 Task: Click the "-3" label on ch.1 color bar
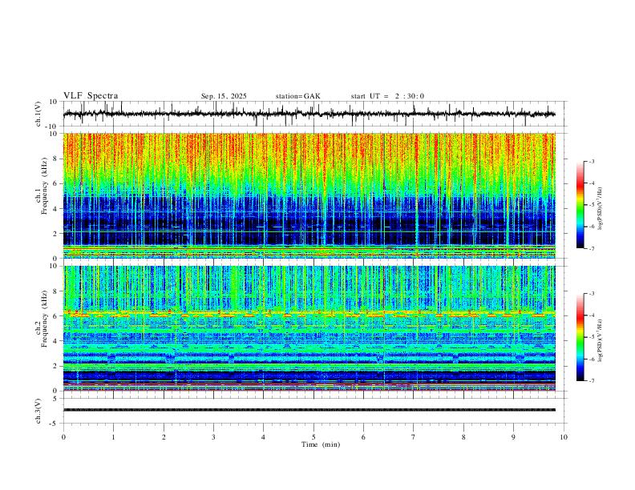coord(591,161)
